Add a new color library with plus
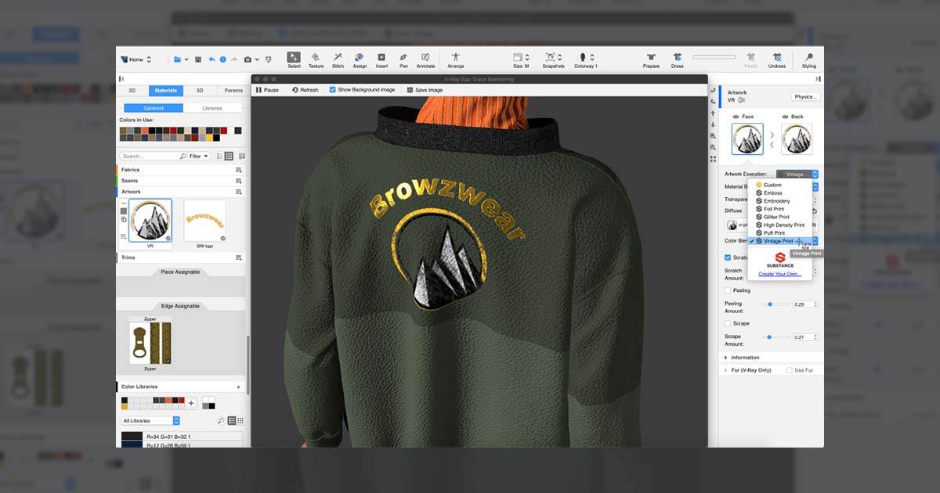Screen dimensions: 940x493 [x=239, y=387]
